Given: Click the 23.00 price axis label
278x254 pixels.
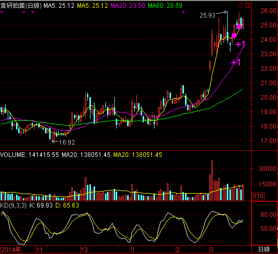Looking at the screenshot, I should [268, 54].
